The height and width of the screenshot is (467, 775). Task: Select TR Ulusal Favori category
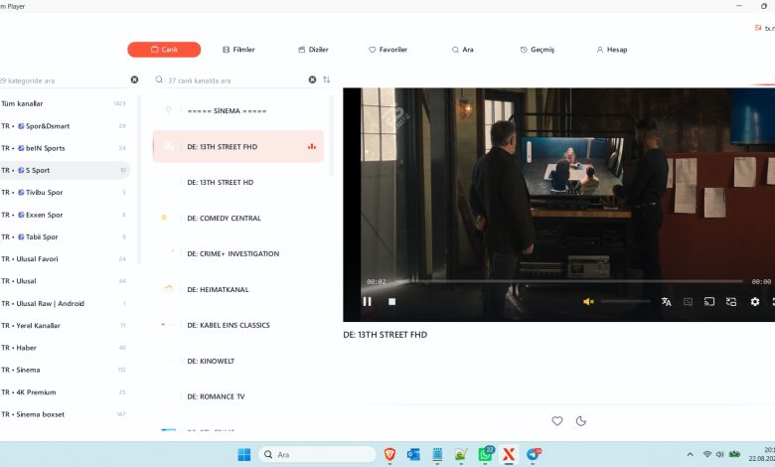click(65, 259)
